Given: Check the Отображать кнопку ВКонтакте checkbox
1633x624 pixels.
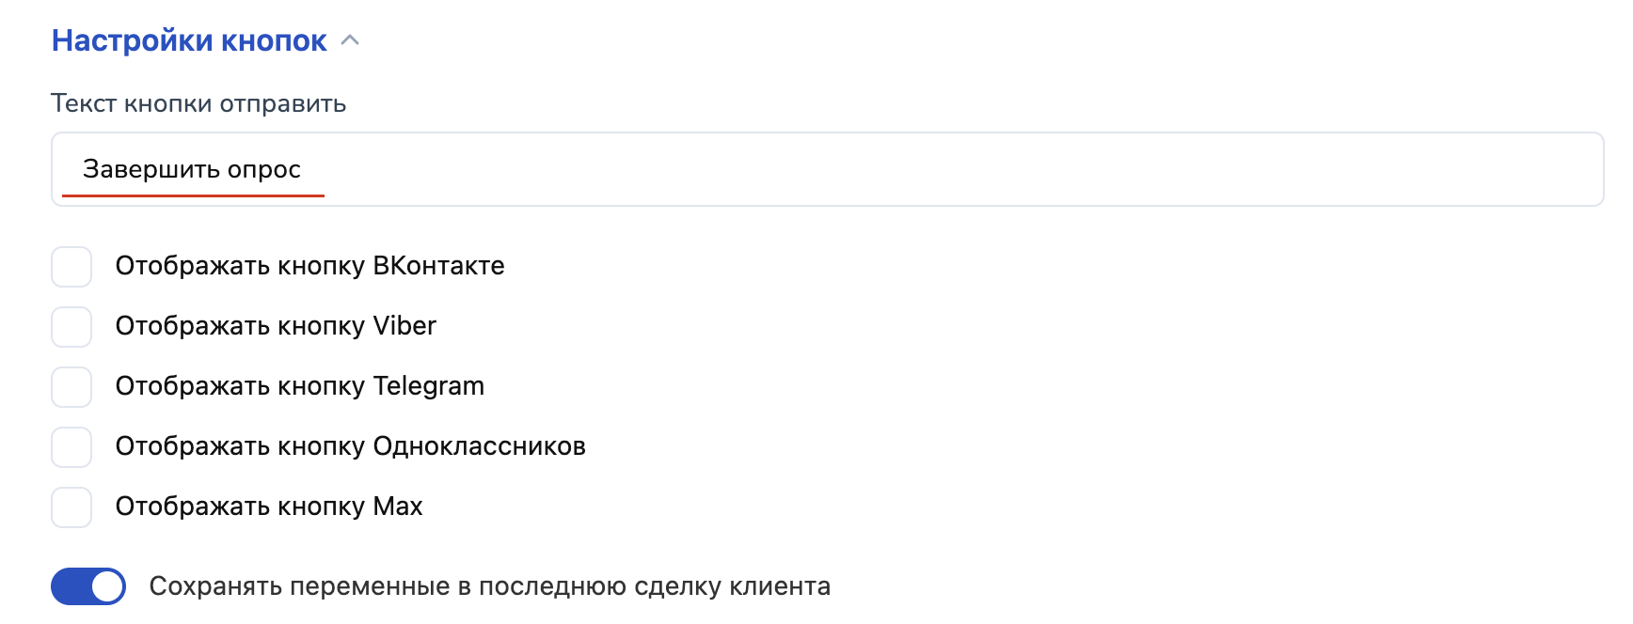Looking at the screenshot, I should point(71,267).
